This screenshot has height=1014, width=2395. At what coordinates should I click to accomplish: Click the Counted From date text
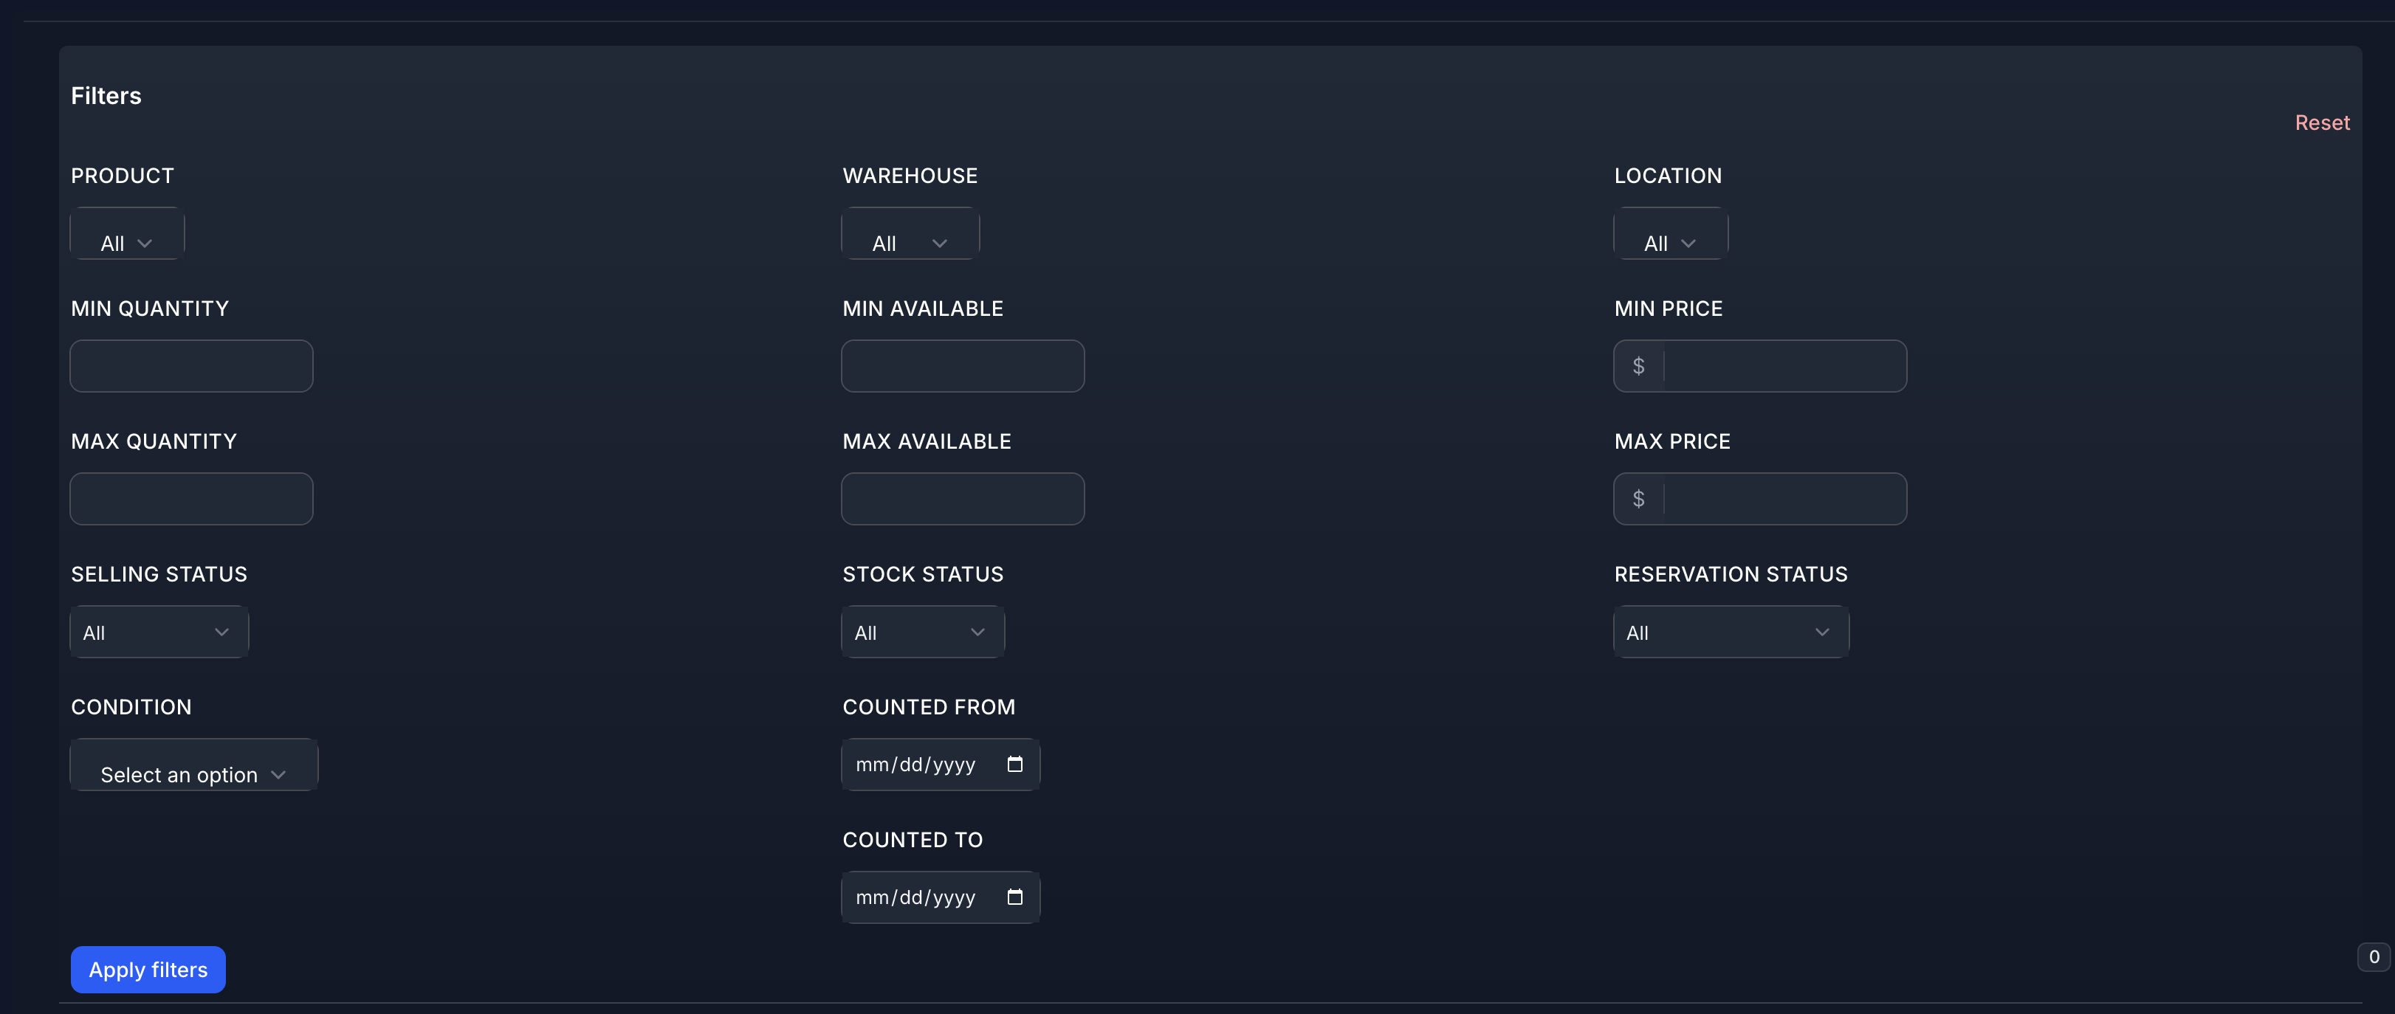915,764
